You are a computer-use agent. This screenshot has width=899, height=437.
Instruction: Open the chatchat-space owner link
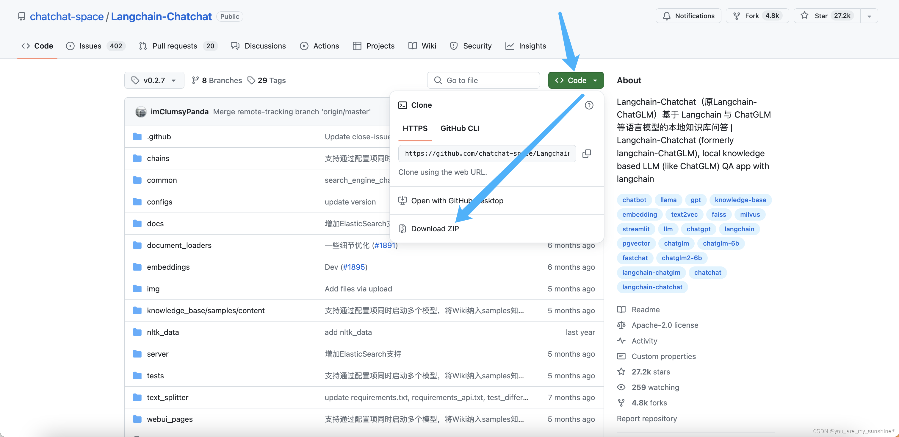point(67,16)
